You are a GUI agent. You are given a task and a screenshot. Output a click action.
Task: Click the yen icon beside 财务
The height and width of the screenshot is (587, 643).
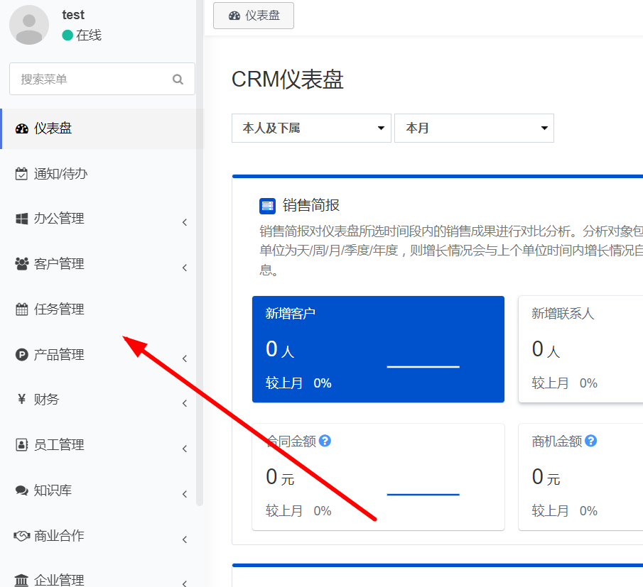point(22,399)
